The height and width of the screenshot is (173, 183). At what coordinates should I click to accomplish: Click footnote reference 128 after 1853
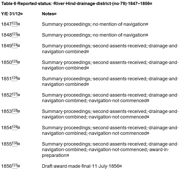[15, 111]
